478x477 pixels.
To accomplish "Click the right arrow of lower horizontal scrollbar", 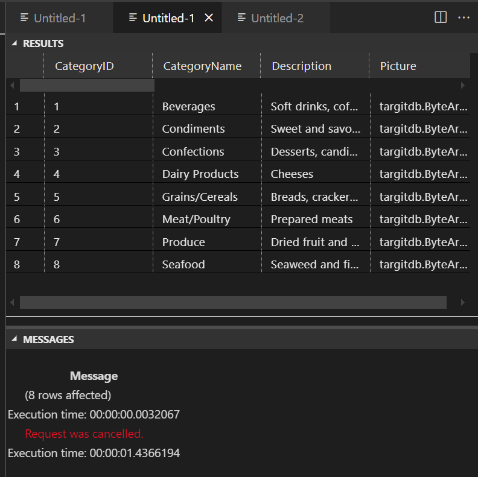I will click(x=463, y=303).
